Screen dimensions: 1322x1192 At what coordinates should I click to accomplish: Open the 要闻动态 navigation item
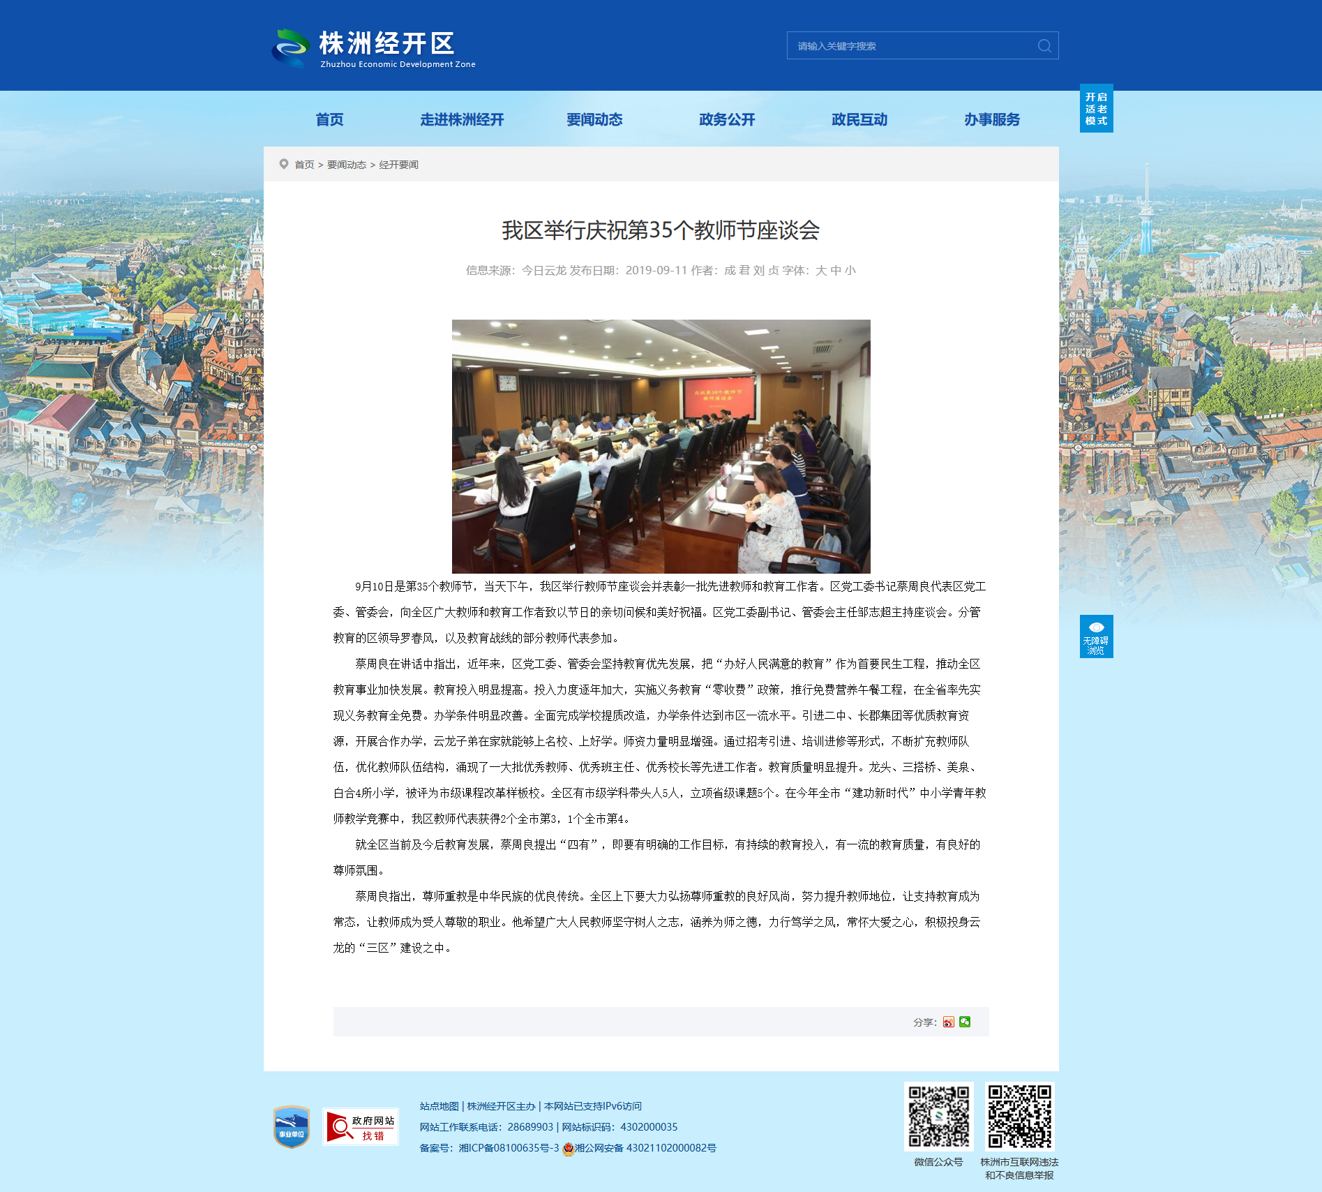click(x=594, y=119)
